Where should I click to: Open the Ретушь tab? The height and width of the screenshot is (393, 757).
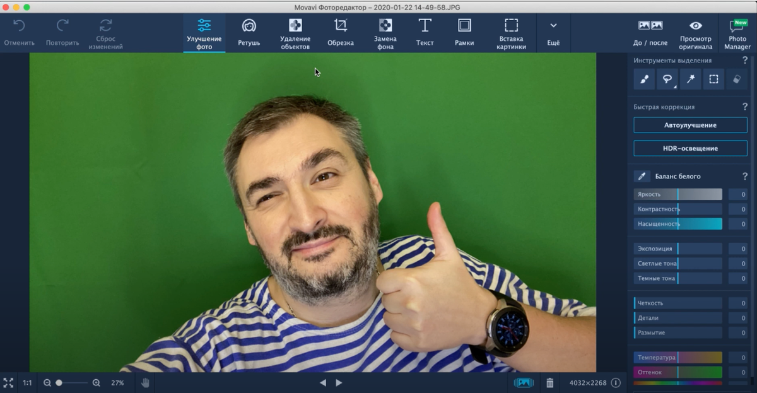(x=249, y=33)
